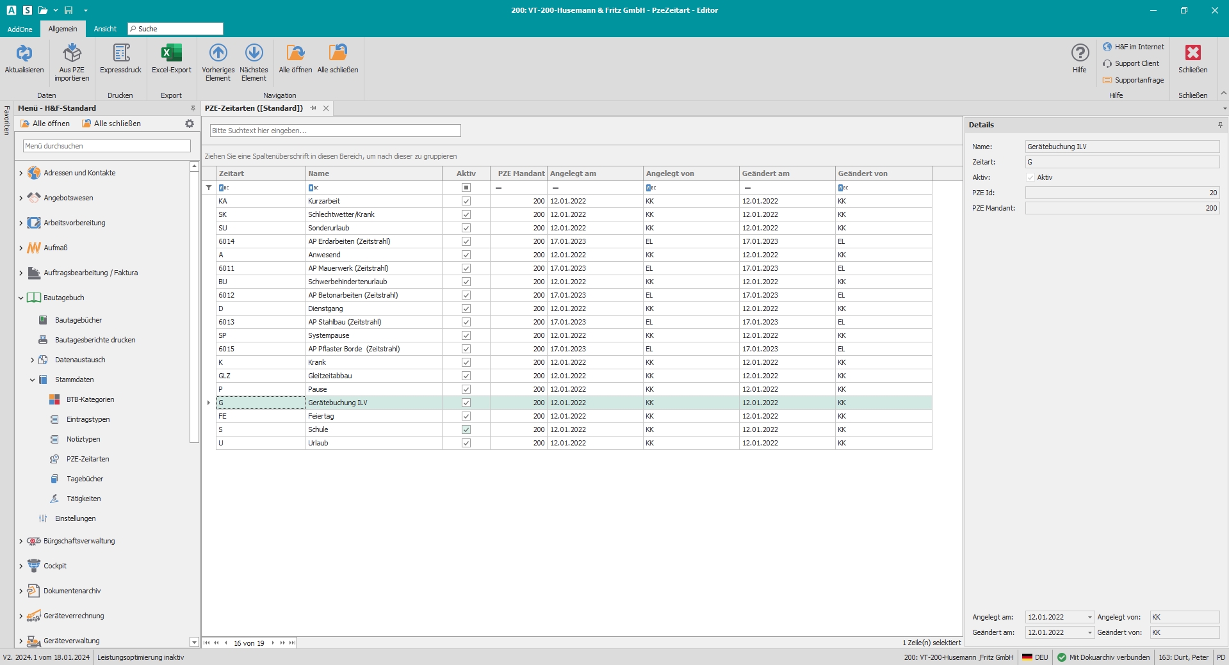Click the Aus PZE importieren icon
Image resolution: width=1229 pixels, height=665 pixels.
pos(72,54)
